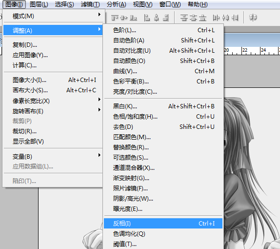This screenshot has height=249, width=280.
Task: Open 画布大小(S)... dialog
Action: coord(53,90)
